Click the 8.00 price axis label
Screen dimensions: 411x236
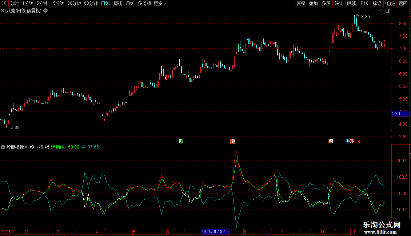403,23
